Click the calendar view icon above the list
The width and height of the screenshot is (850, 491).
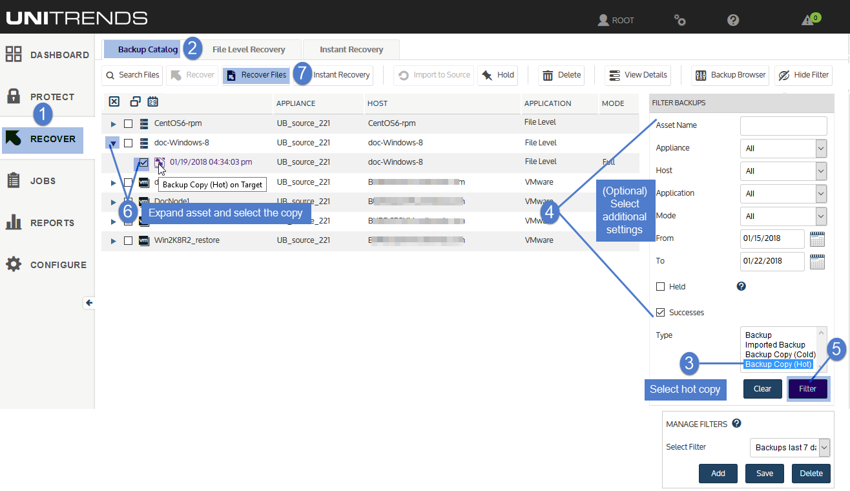point(153,101)
